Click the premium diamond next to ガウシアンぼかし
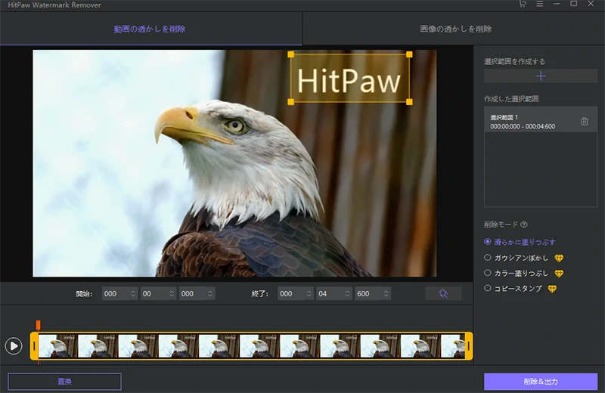Screen dimensions: 605x393 point(559,258)
